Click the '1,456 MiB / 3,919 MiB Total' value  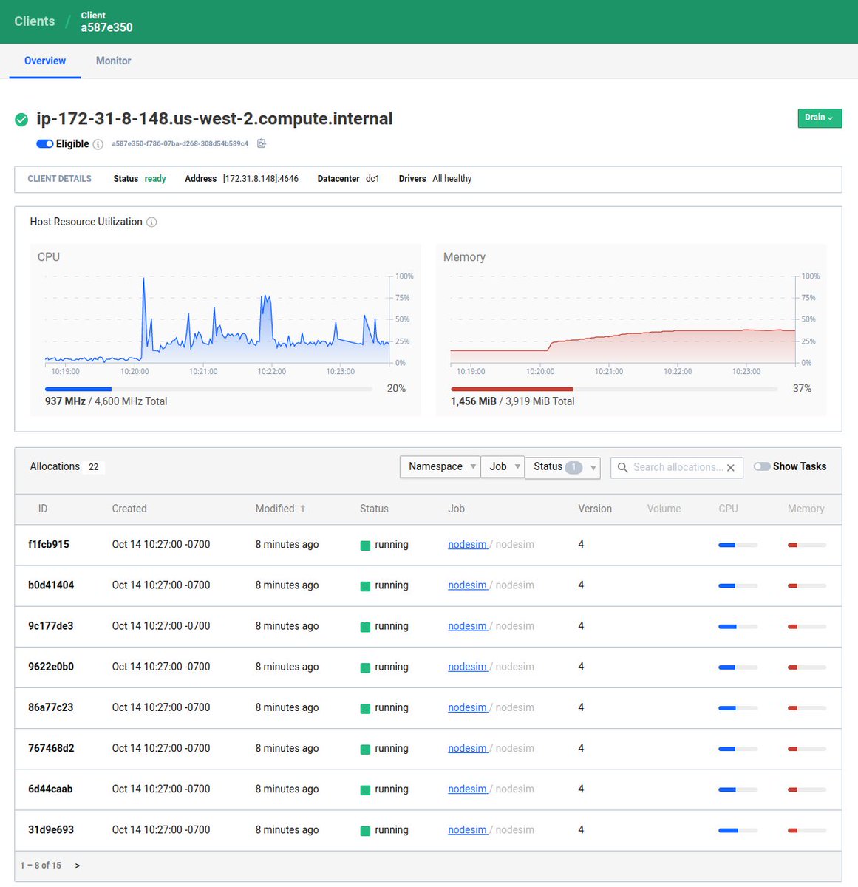click(x=513, y=401)
